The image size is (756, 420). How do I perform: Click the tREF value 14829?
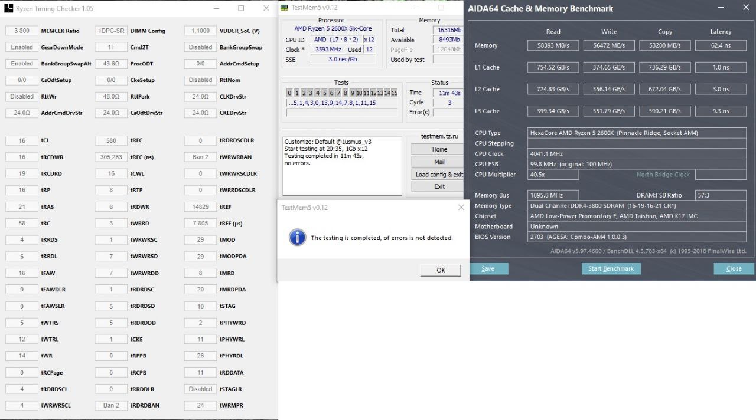(200, 206)
